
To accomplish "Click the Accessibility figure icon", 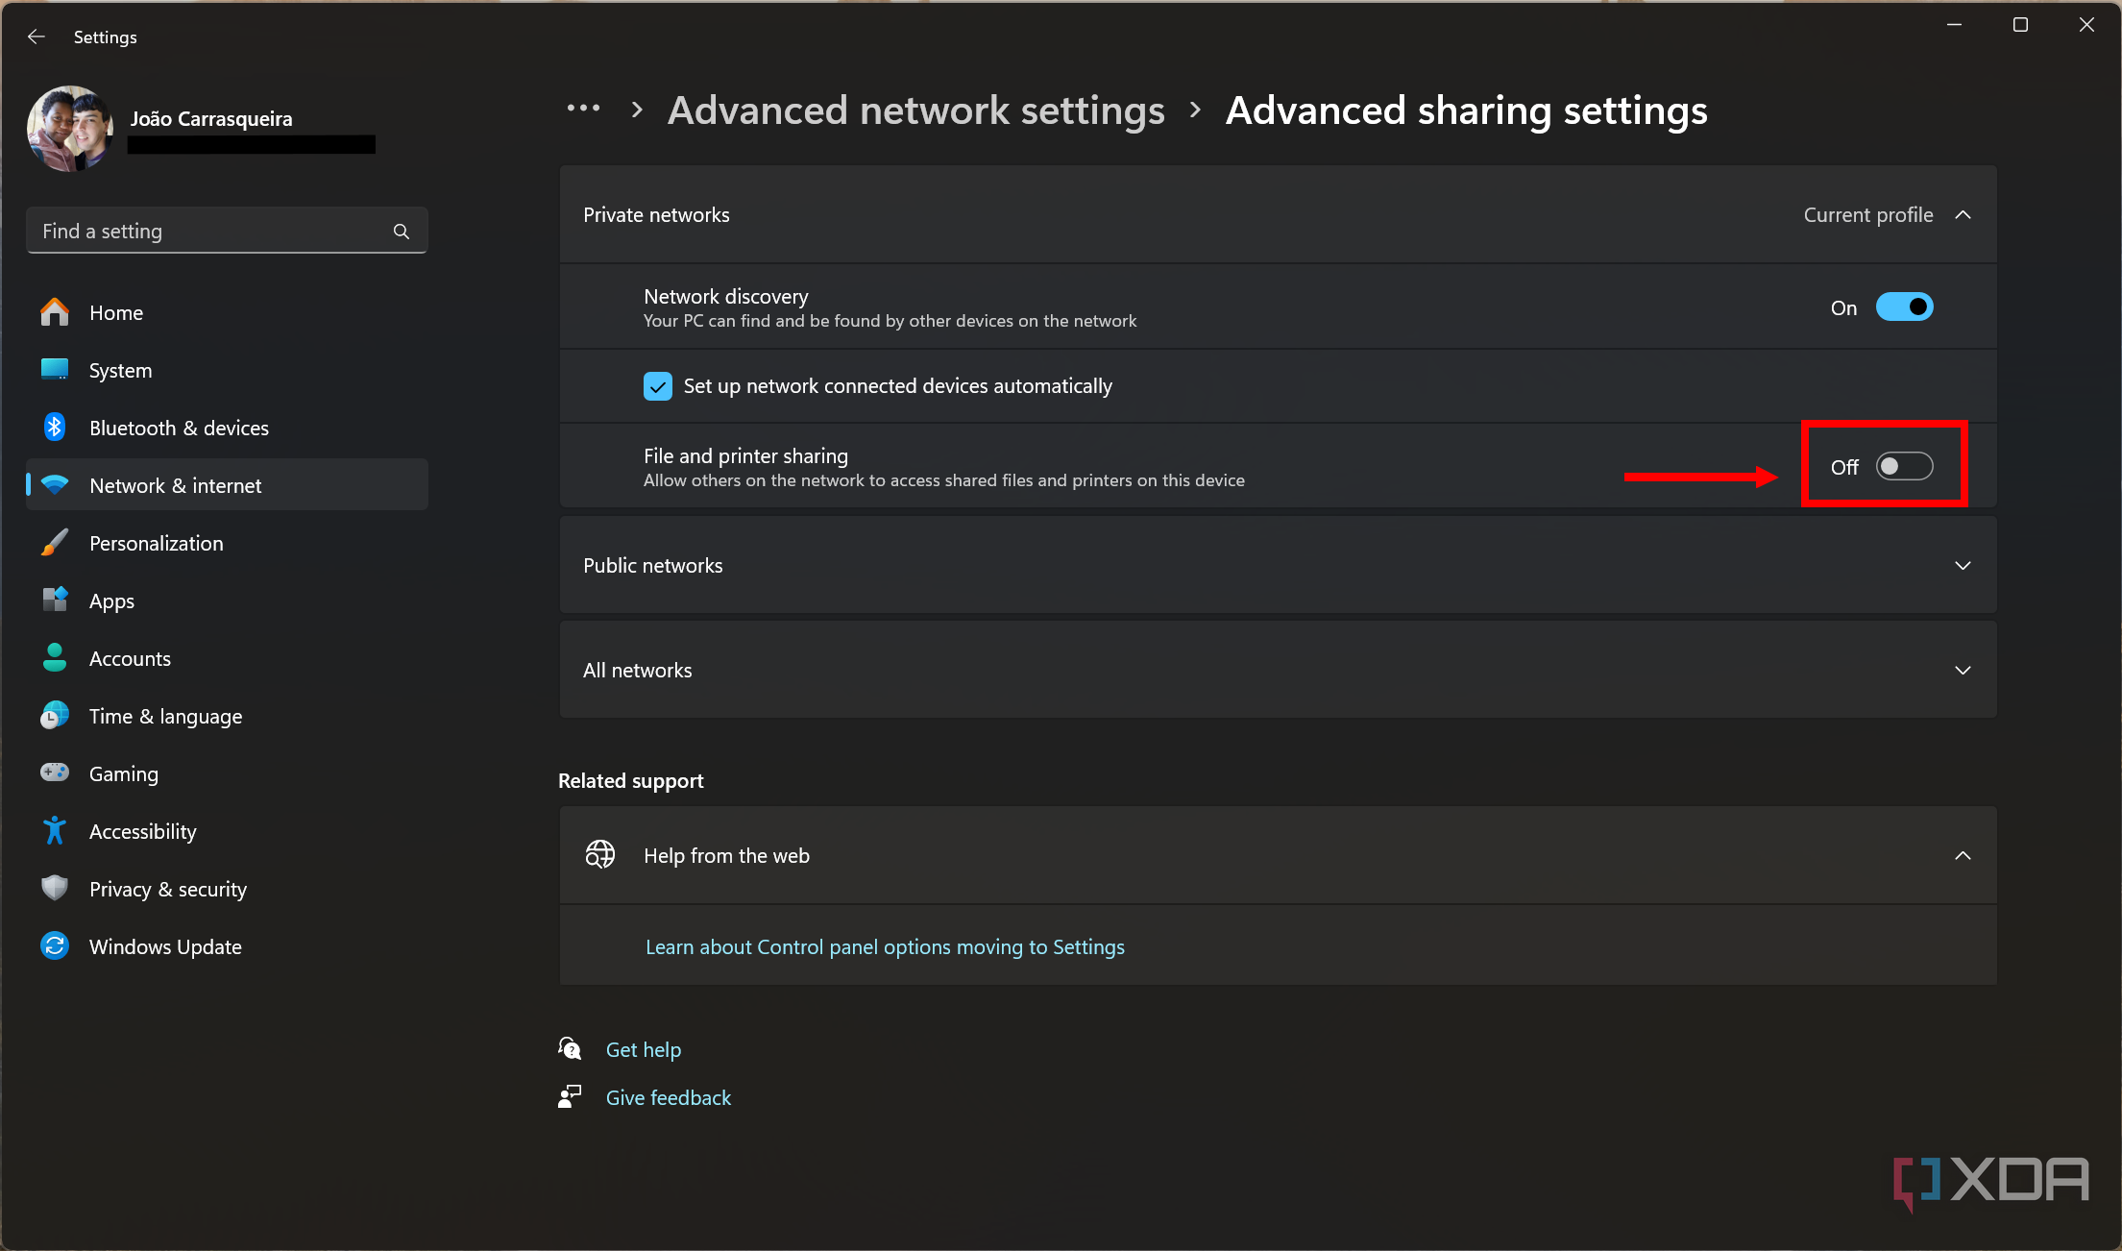I will pos(55,831).
